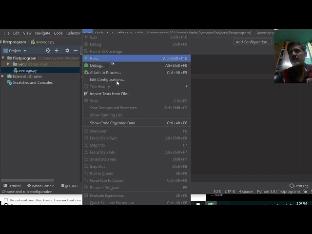Click the Collapse All icon in Project panel
Viewport: 312px width, 234px height.
coord(57,51)
